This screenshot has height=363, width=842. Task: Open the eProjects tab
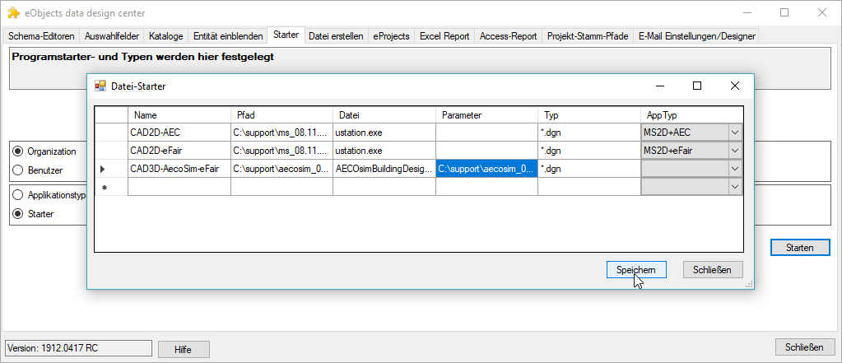(x=392, y=36)
